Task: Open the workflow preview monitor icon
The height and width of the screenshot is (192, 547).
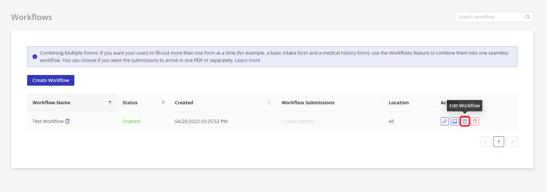Action: [455, 121]
